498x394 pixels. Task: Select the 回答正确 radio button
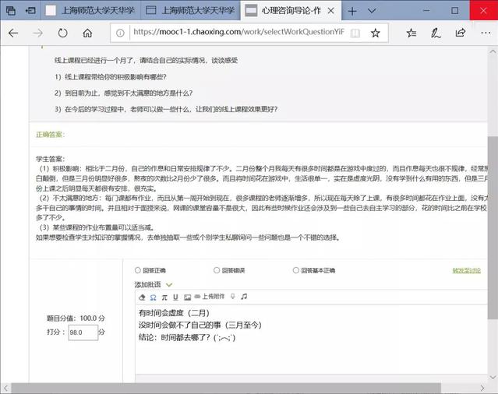tap(138, 270)
